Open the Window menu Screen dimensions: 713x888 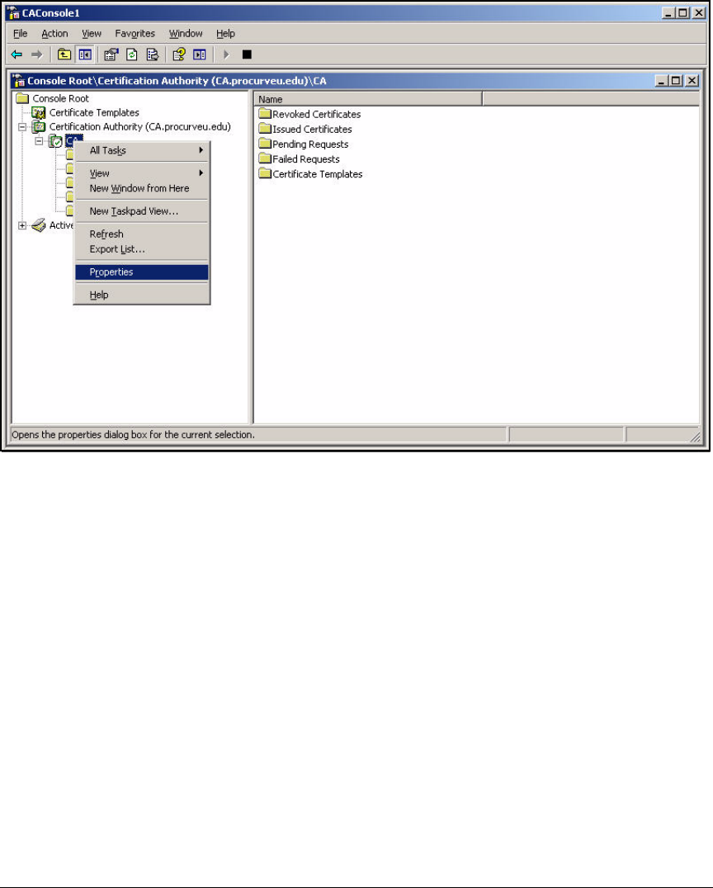pos(186,33)
